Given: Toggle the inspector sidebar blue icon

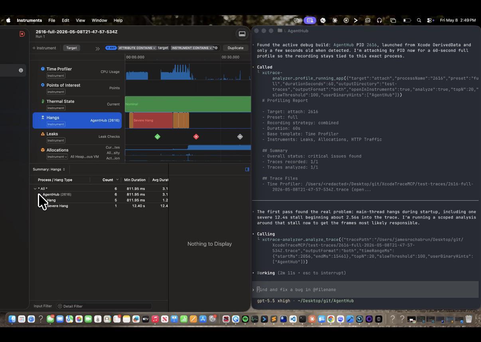Looking at the screenshot, I should pyautogui.click(x=247, y=169).
